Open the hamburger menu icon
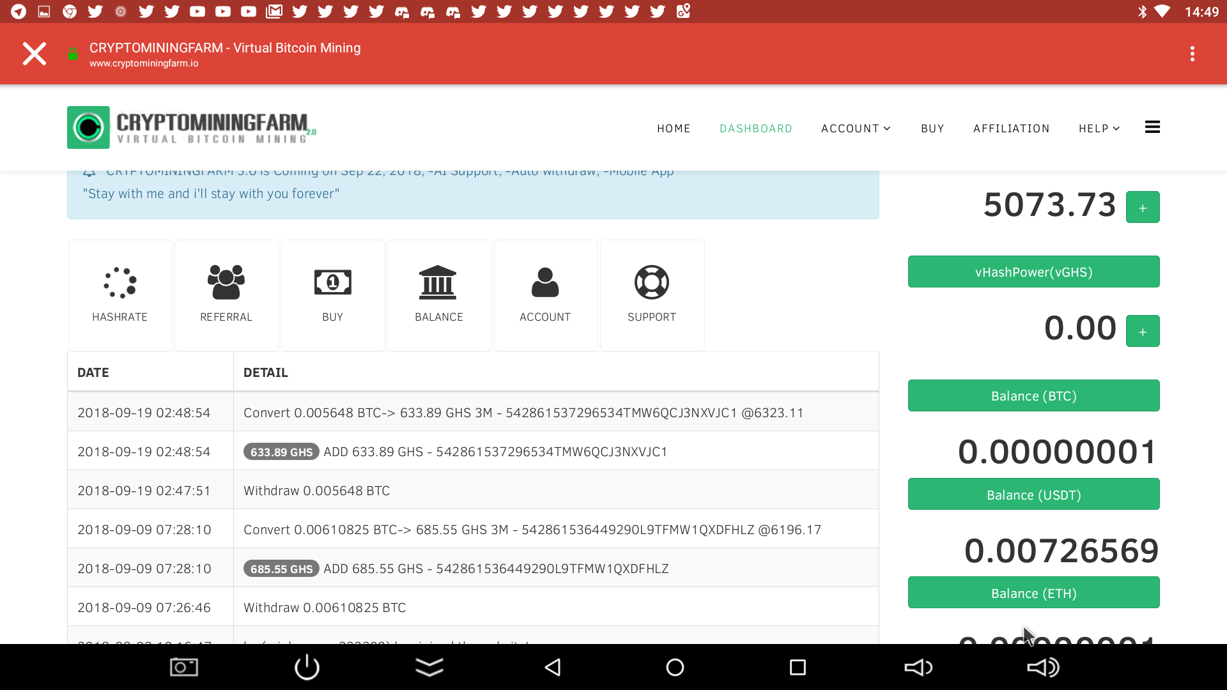 tap(1152, 128)
